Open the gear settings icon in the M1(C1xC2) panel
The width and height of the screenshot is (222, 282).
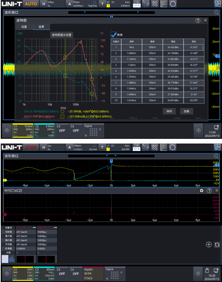point(202,190)
